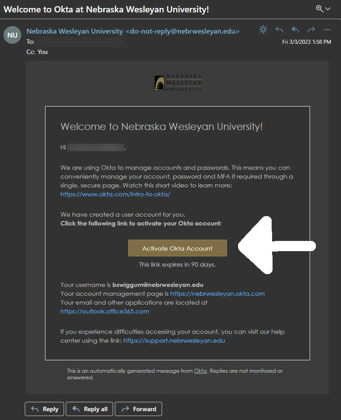Screen dimensions: 341x420
Task: Click the Forward button at the bottom
Action: coord(138,409)
